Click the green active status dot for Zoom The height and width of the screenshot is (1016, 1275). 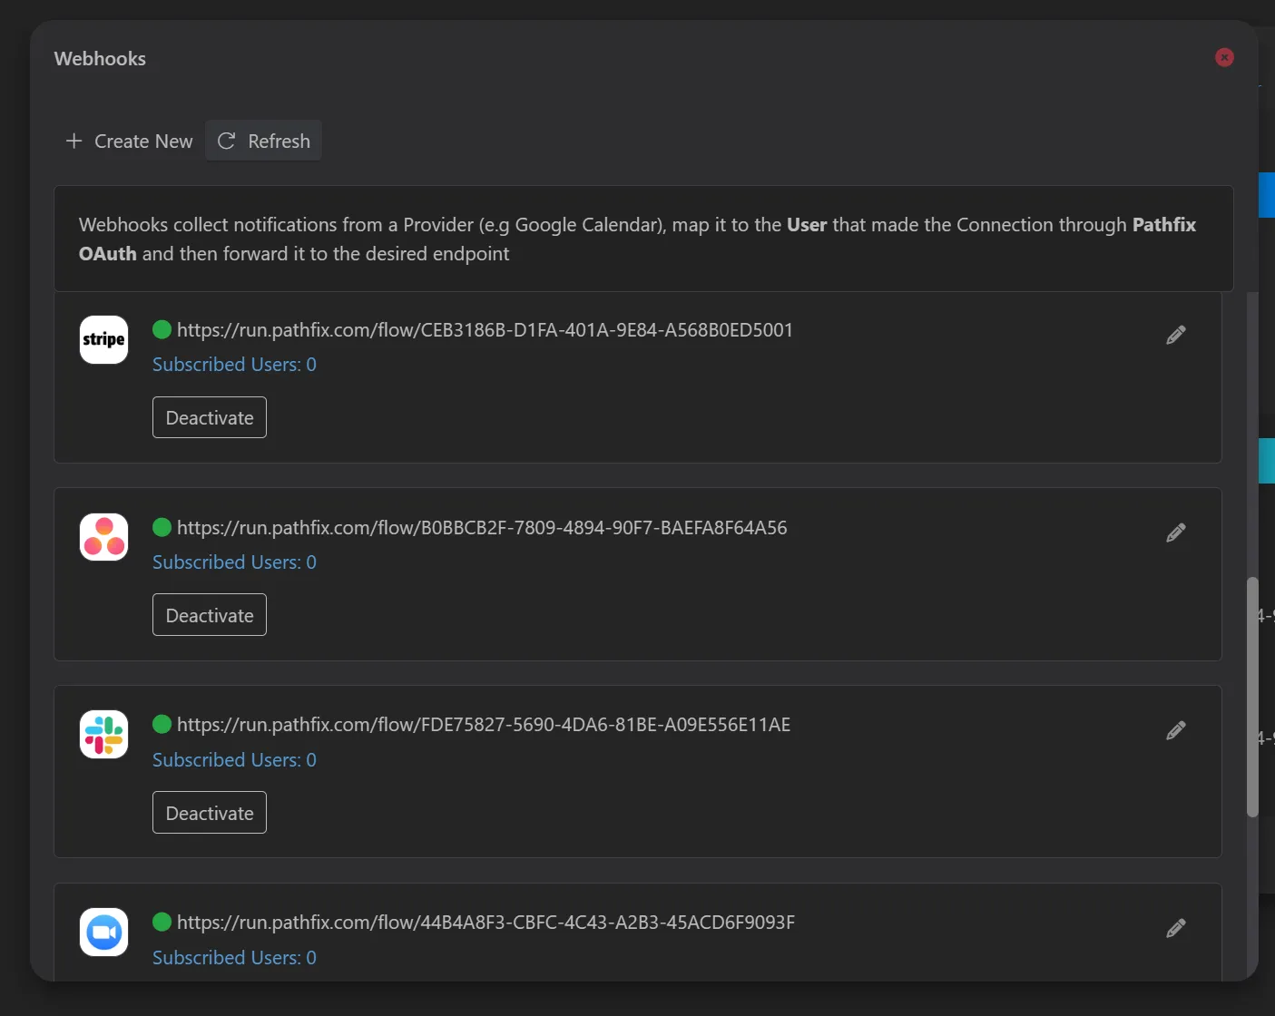click(x=162, y=922)
